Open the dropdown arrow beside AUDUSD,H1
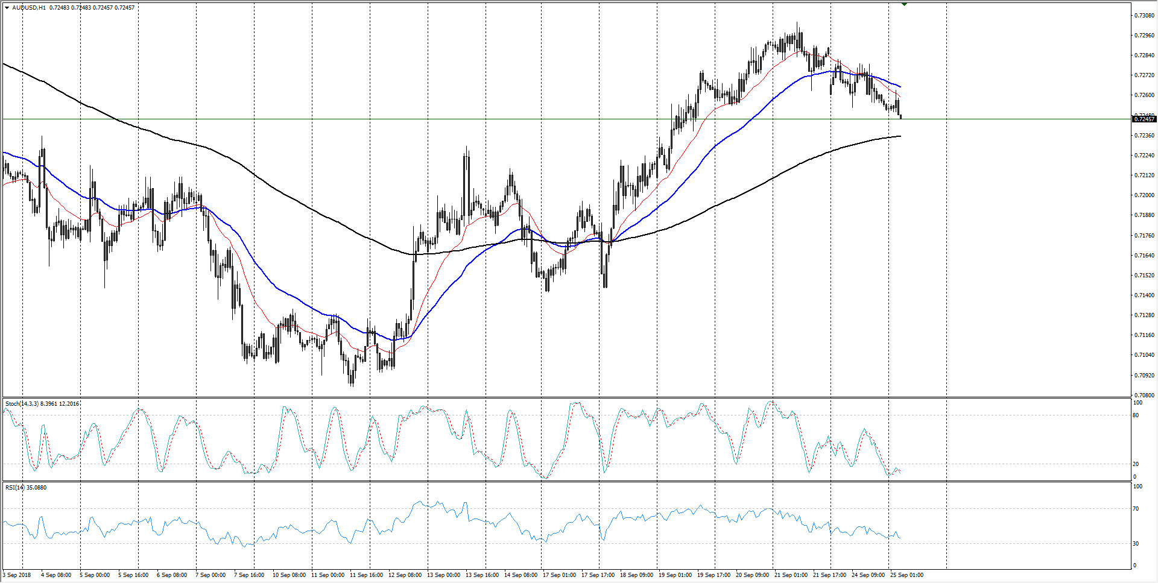Viewport: 1158px width, 583px height. 7,8
